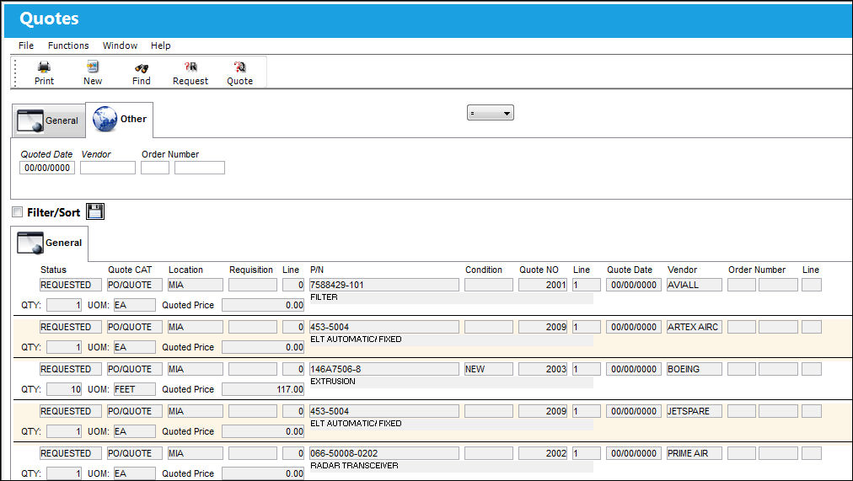The image size is (853, 481).
Task: Select P/N field 146A7506-8
Action: [384, 369]
